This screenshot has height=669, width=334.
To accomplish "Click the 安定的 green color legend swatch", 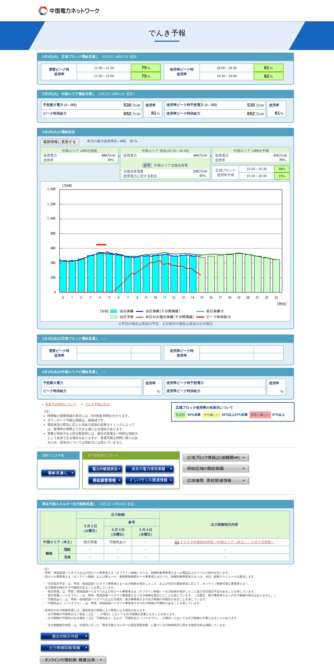I will [x=180, y=415].
